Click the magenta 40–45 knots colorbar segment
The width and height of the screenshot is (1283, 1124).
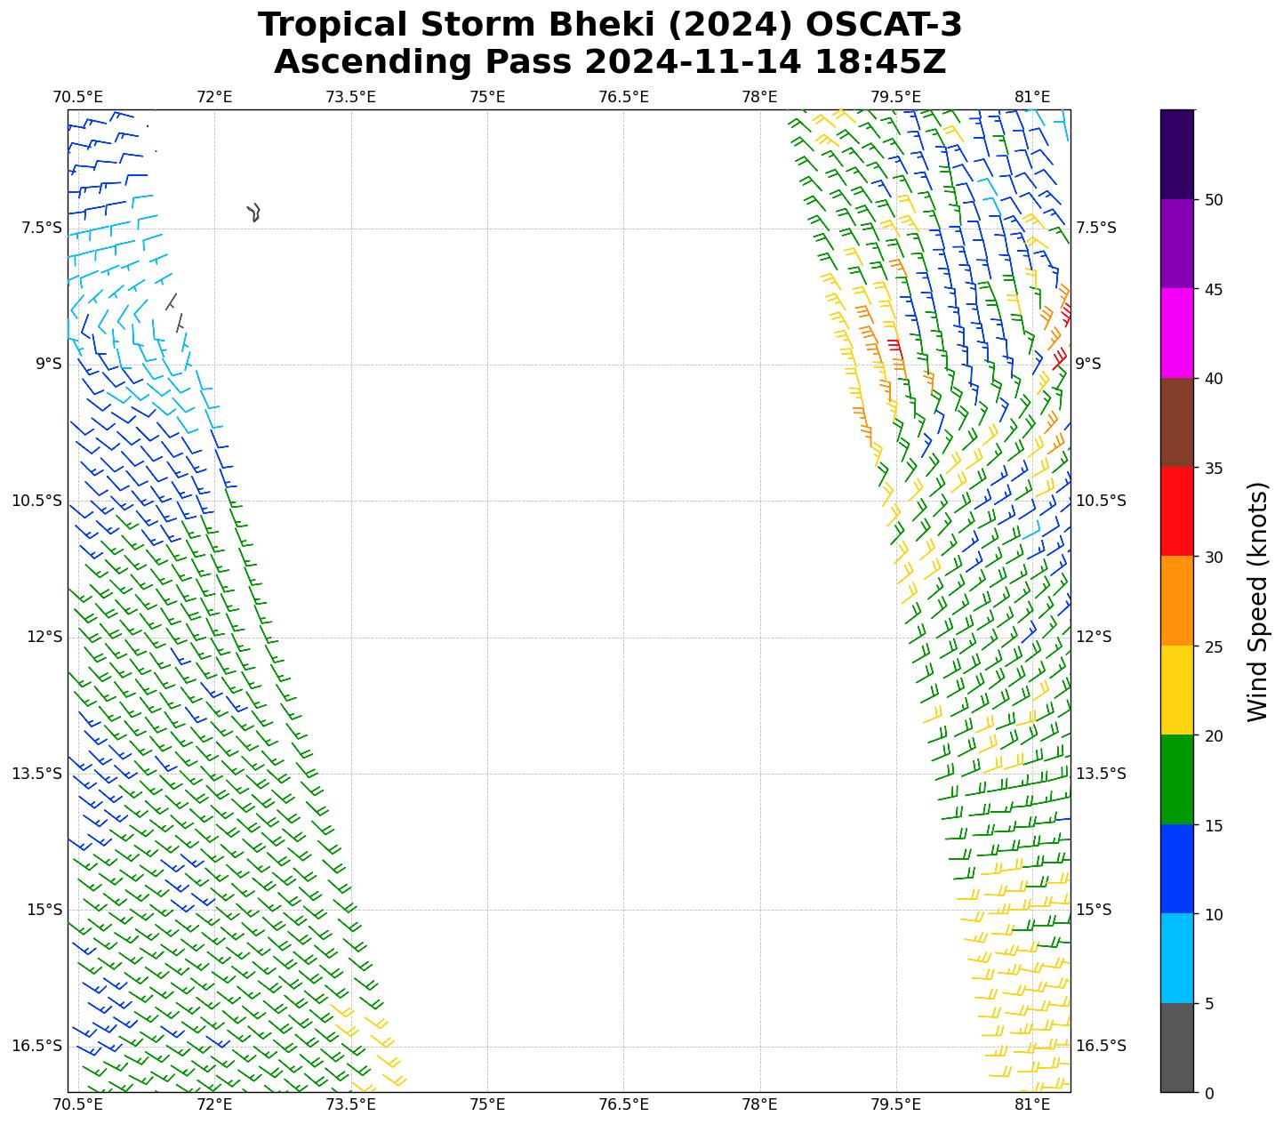[1176, 333]
